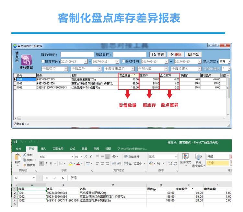Toggle Underline formatting in Excel

(x=51, y=163)
